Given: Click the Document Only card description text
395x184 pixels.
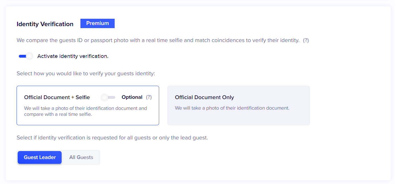Looking at the screenshot, I should 232,108.
